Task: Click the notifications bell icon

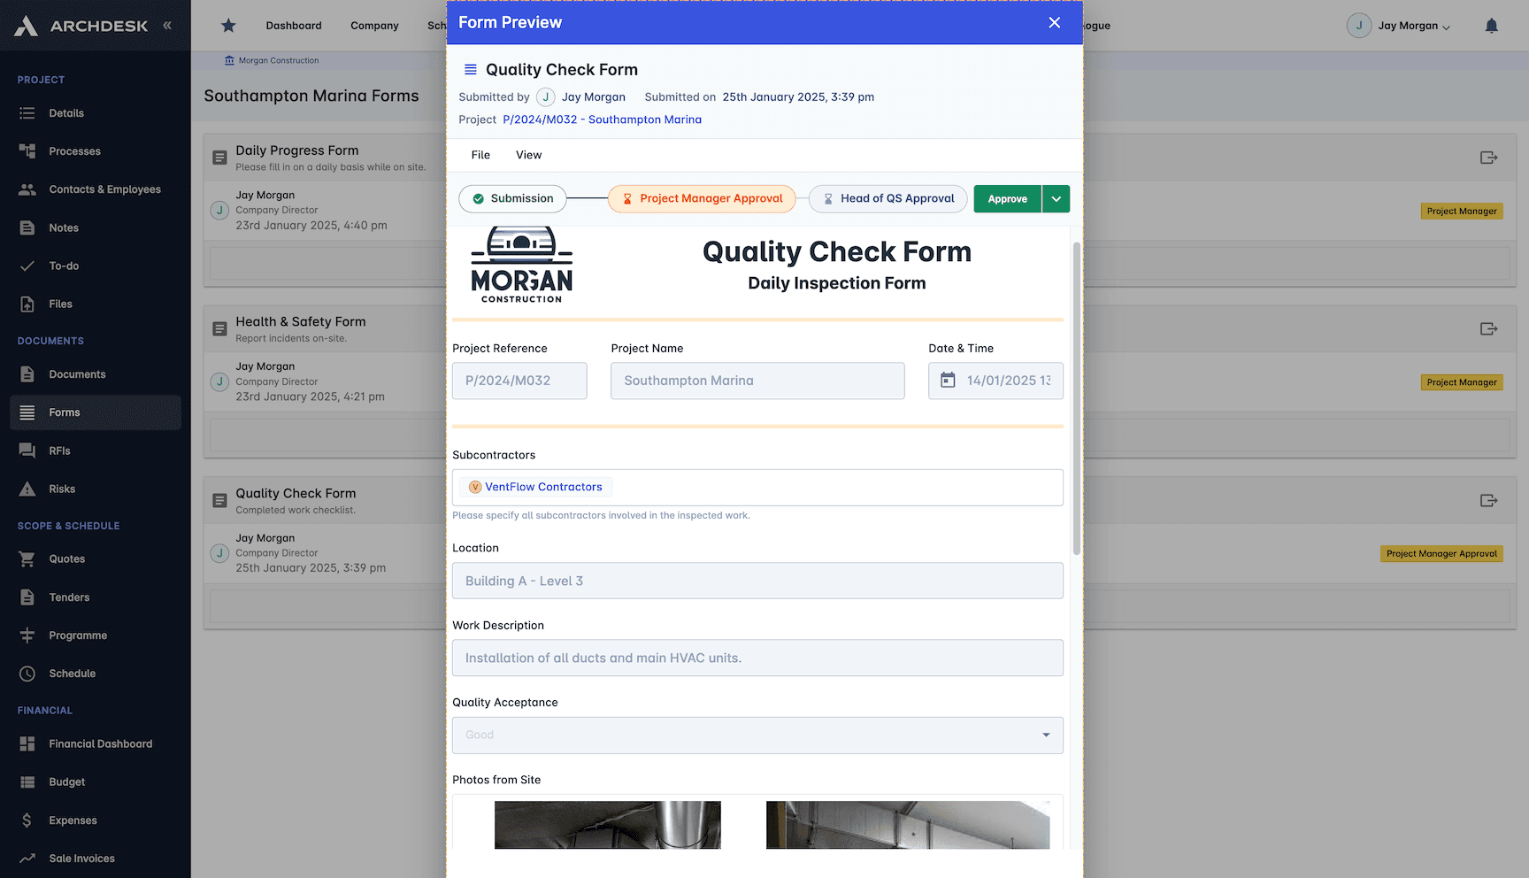Action: 1491,26
